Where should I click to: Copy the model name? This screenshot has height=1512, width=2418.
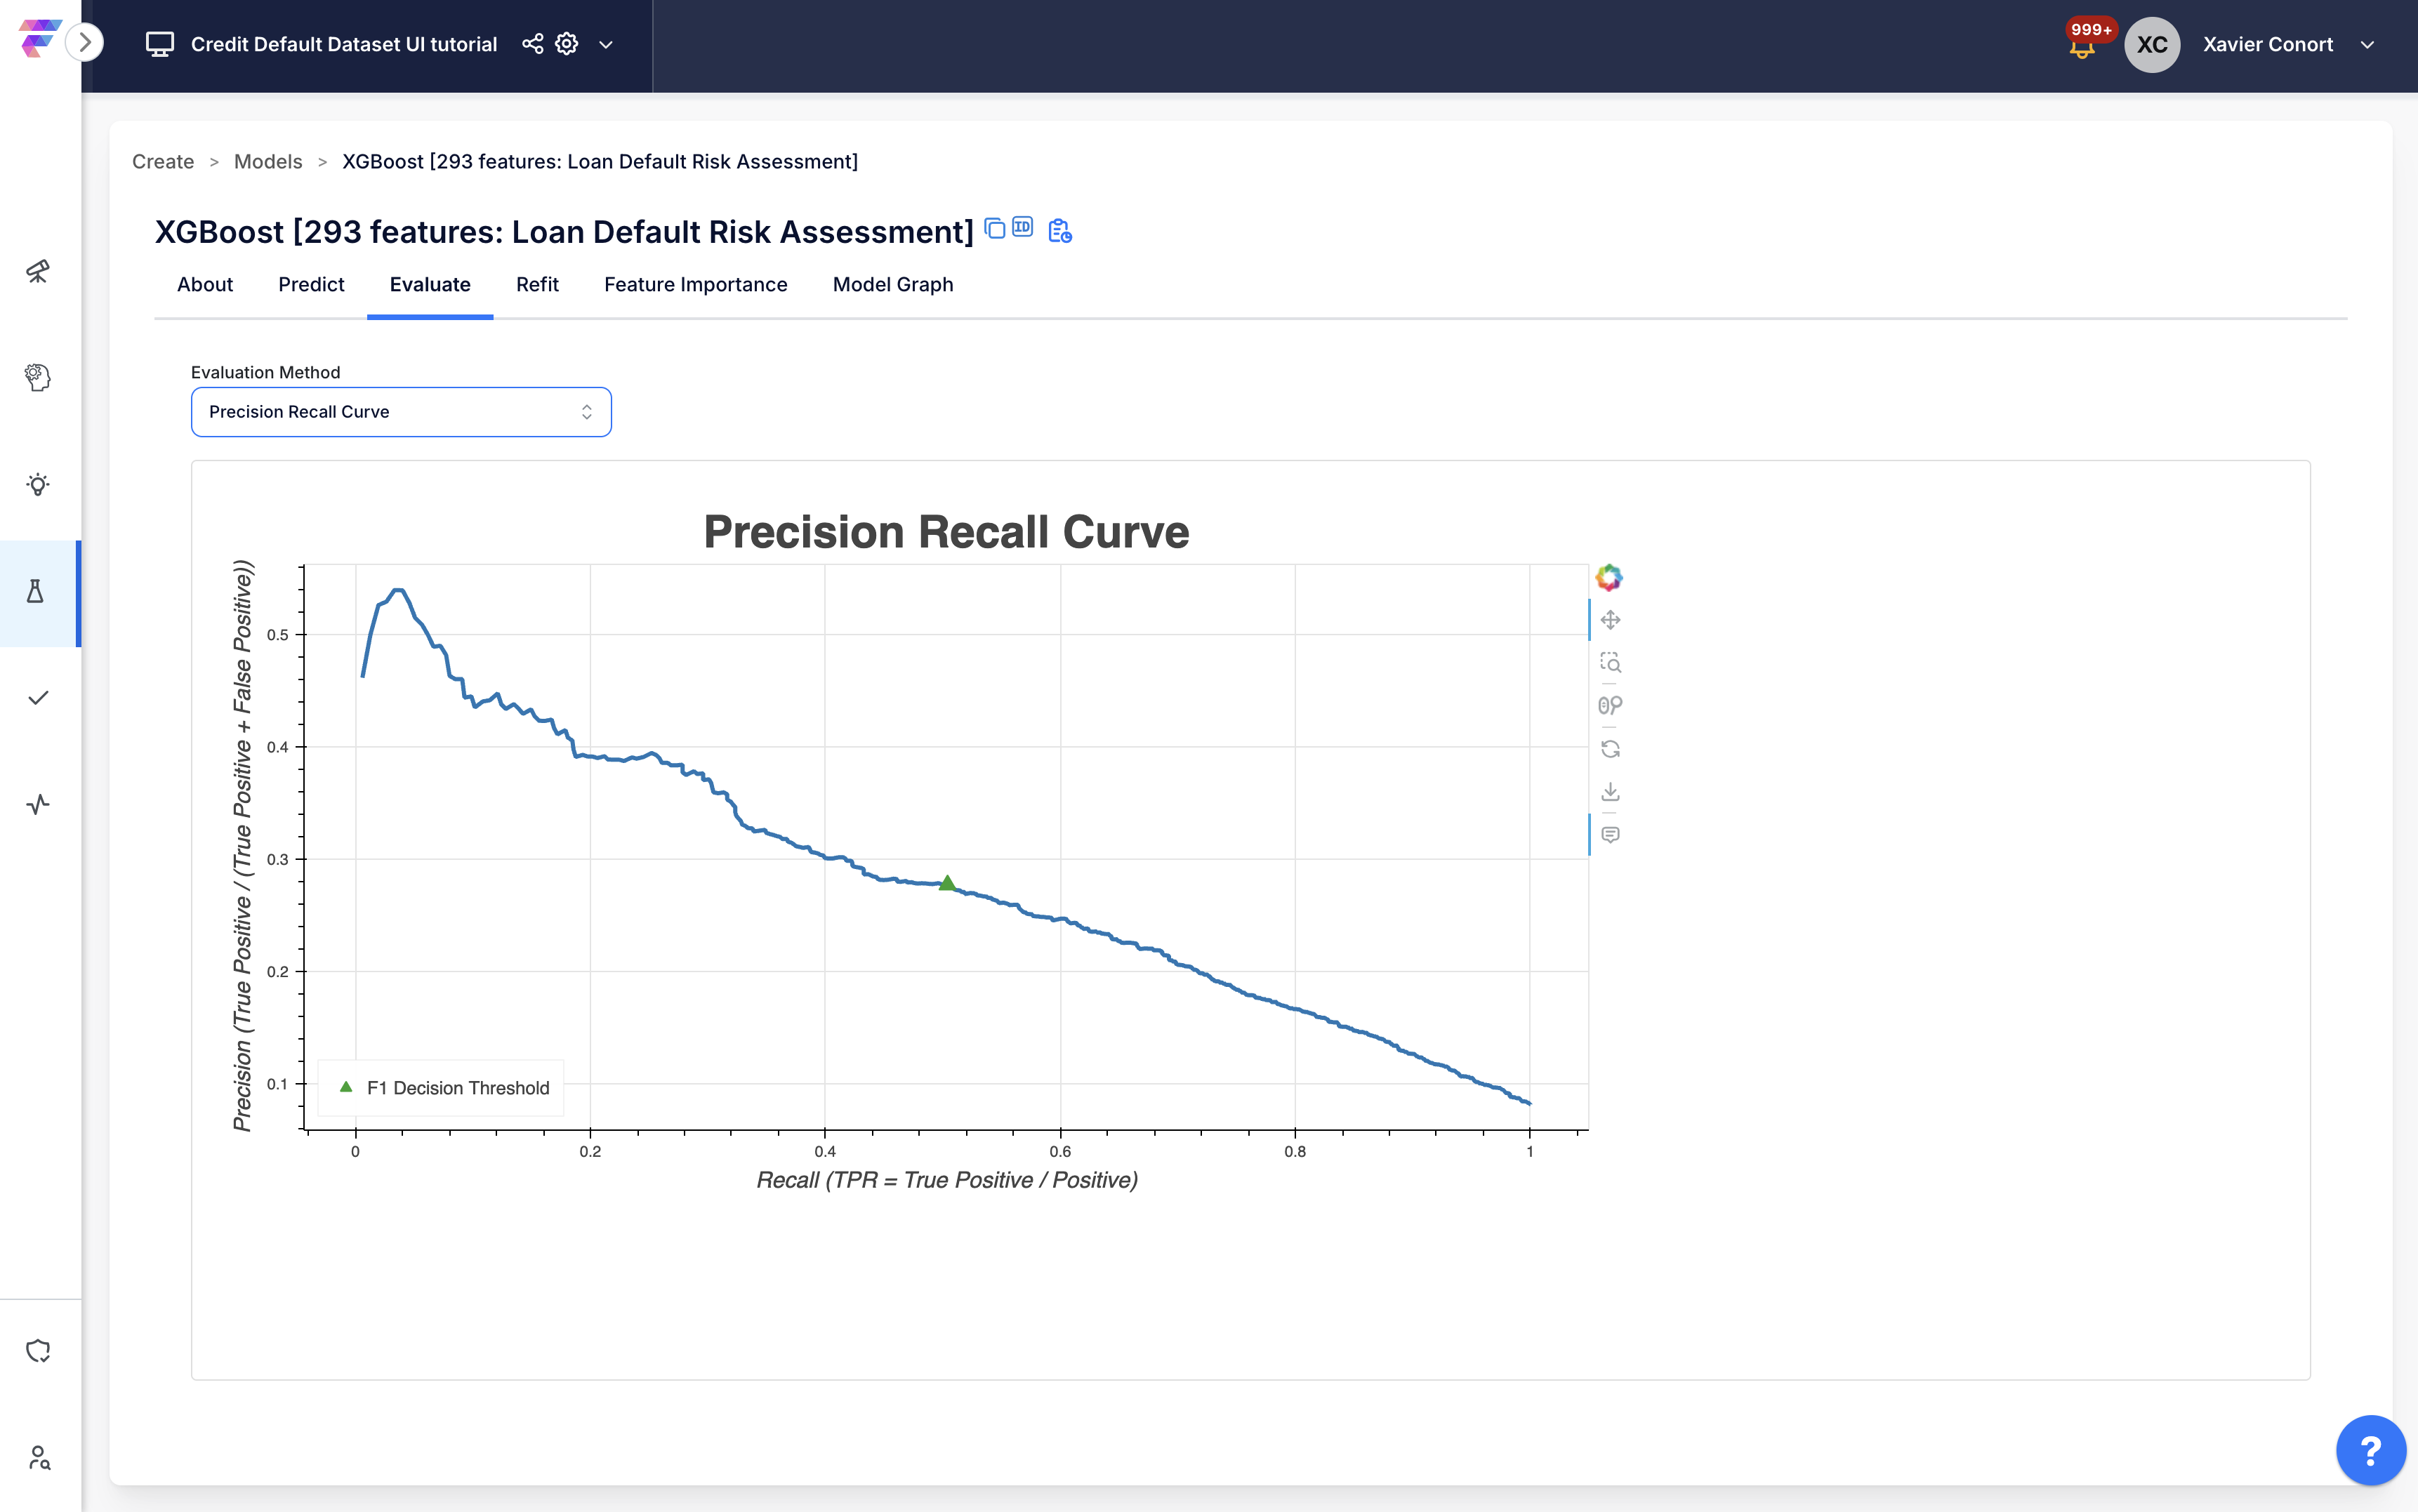pyautogui.click(x=994, y=229)
